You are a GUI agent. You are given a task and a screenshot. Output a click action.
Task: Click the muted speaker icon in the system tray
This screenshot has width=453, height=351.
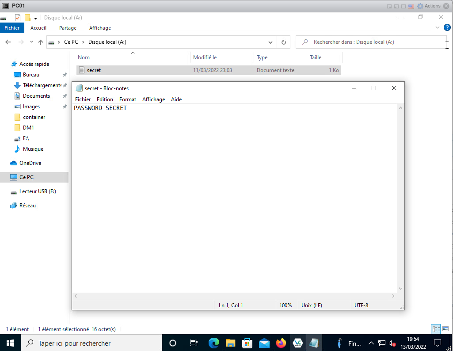(392, 343)
